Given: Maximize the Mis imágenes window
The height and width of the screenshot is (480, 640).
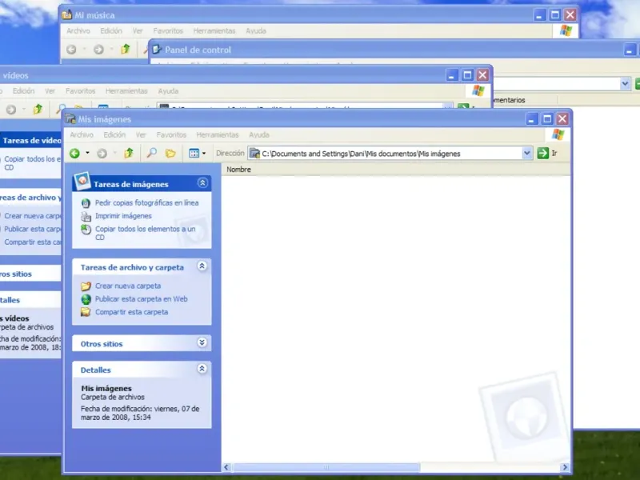Looking at the screenshot, I should 547,118.
